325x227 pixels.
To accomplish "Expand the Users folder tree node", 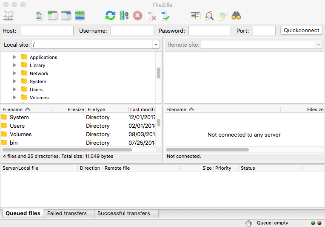I will (15, 90).
